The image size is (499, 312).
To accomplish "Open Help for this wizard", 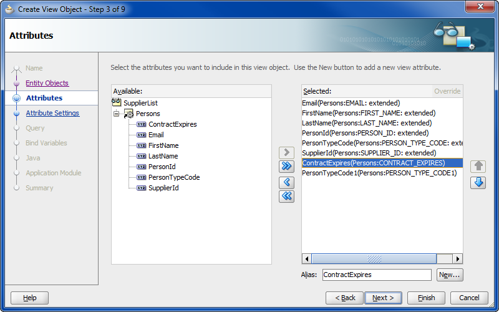I will tap(29, 298).
